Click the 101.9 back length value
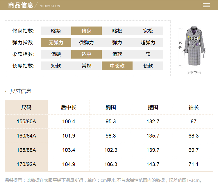This screenshot has height=183, width=218. pyautogui.click(x=69, y=136)
